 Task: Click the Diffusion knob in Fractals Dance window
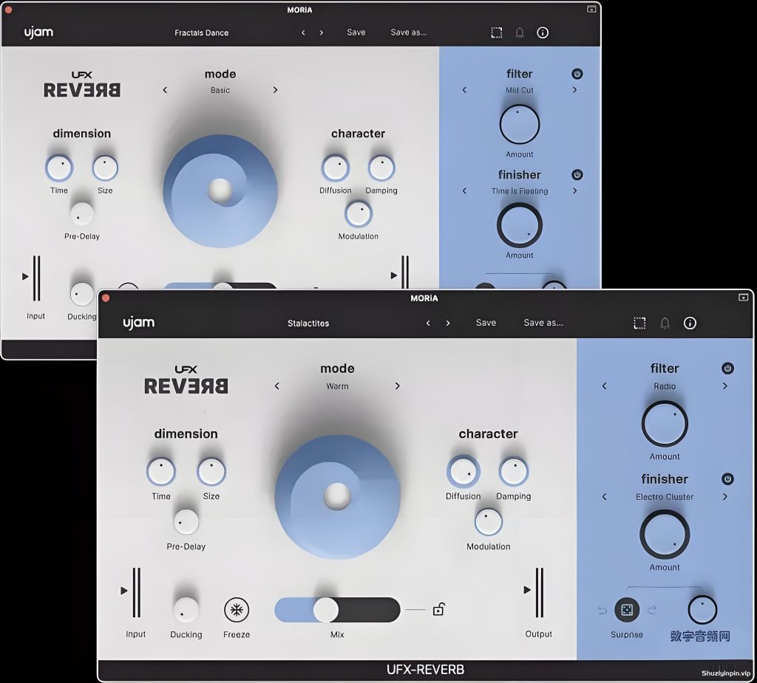[335, 168]
